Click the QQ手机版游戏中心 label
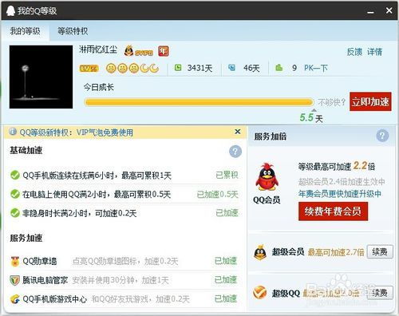Image resolution: width=399 pixels, height=316 pixels. point(54,299)
